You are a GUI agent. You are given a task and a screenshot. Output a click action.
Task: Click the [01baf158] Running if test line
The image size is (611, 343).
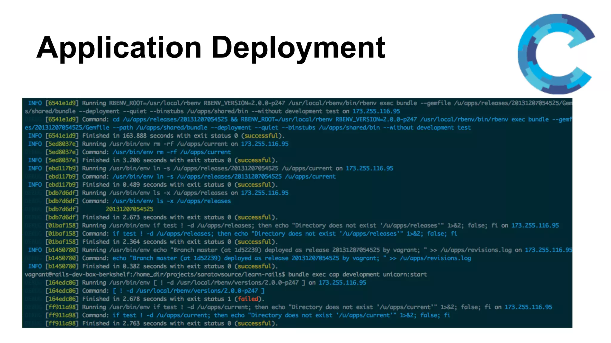tap(292, 225)
